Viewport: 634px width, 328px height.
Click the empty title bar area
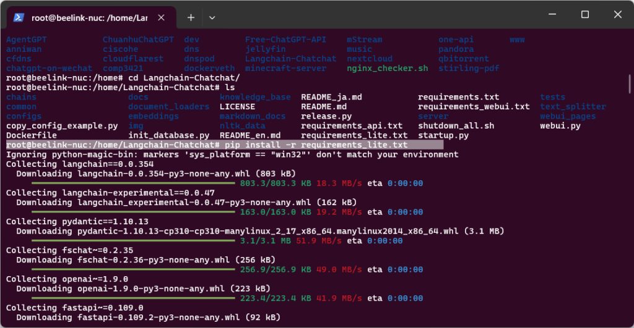coord(371,14)
